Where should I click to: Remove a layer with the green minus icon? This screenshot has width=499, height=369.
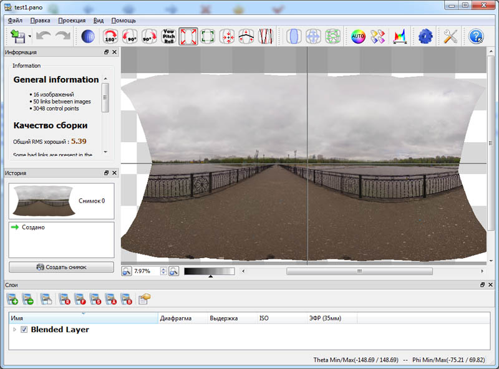coord(27,299)
